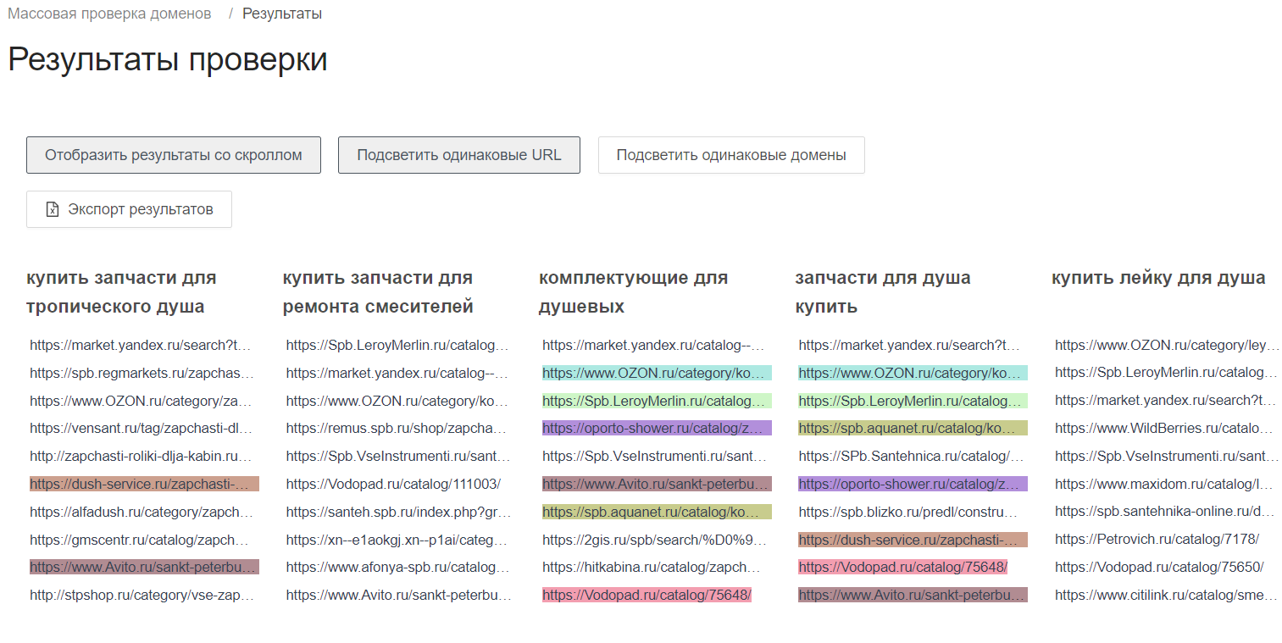Visit the citilink.ru catalog link
Screen dimensions: 1282x643
[x=1165, y=596]
